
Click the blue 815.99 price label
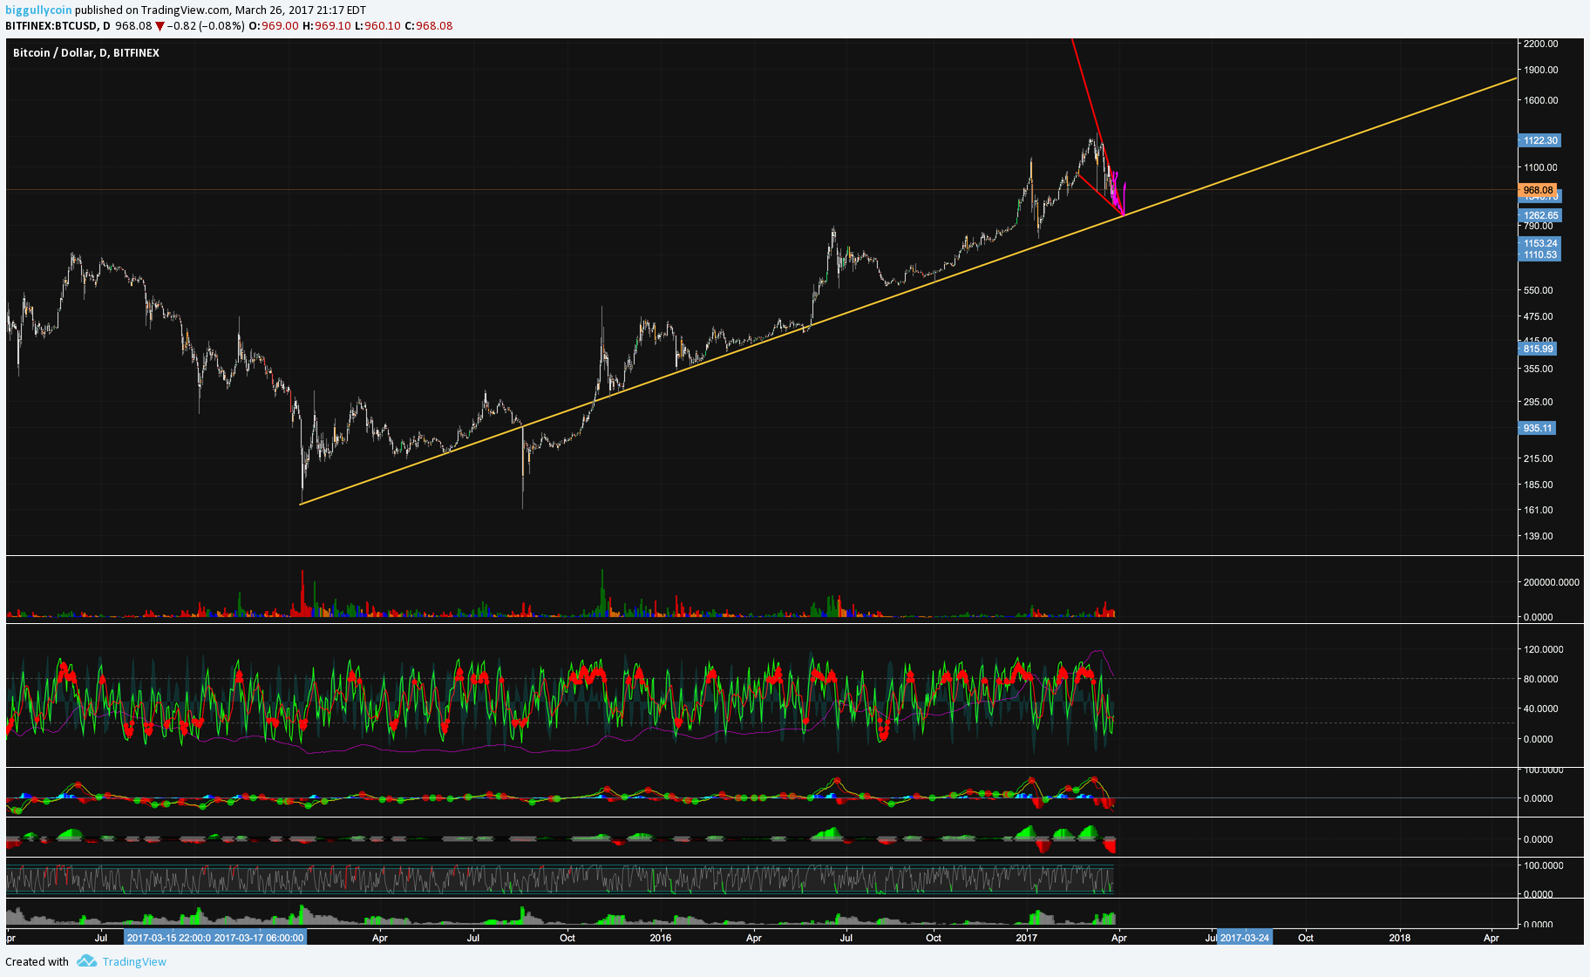click(1538, 349)
